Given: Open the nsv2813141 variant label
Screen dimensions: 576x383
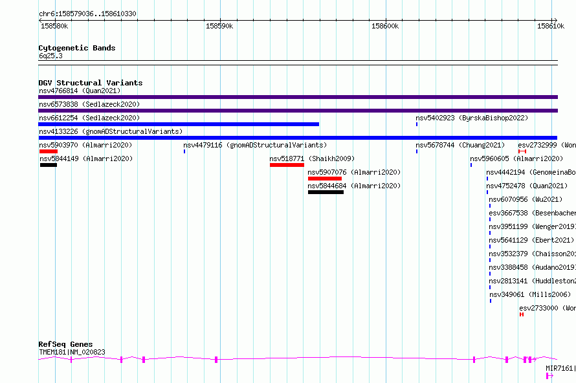Looking at the screenshot, I should 532,281.
